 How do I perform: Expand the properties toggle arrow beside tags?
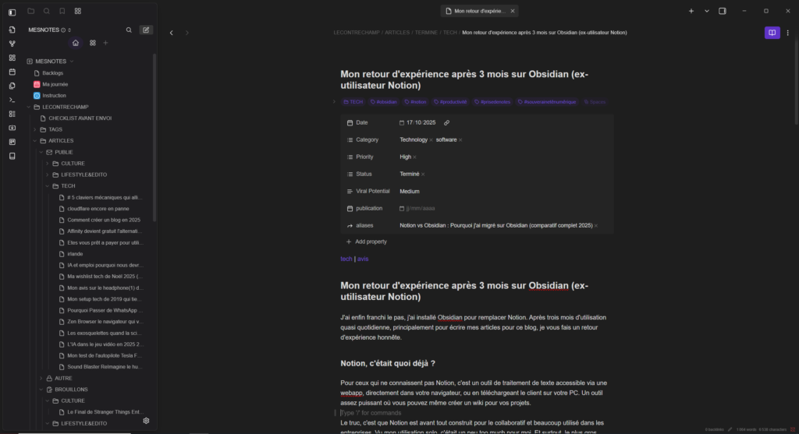[334, 102]
